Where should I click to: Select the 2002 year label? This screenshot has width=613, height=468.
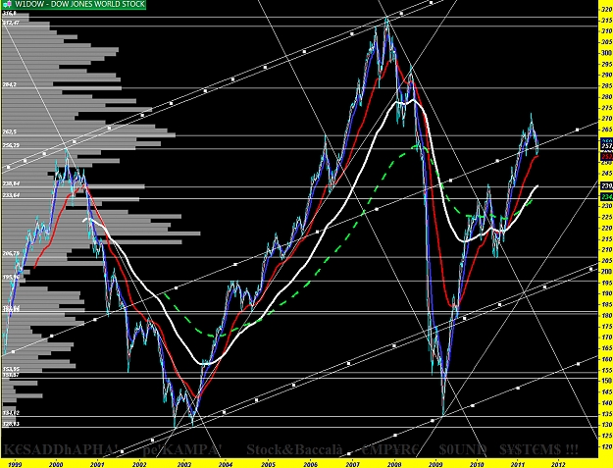pos(139,464)
